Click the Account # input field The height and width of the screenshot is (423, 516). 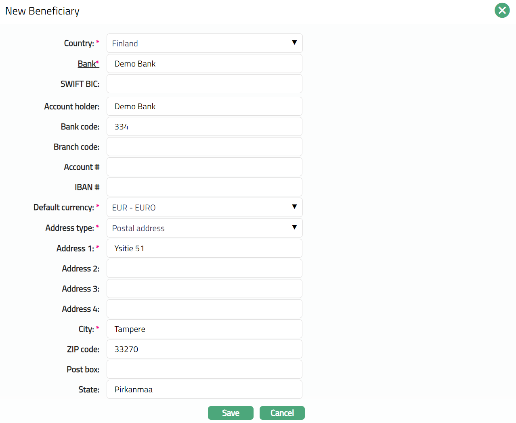204,167
